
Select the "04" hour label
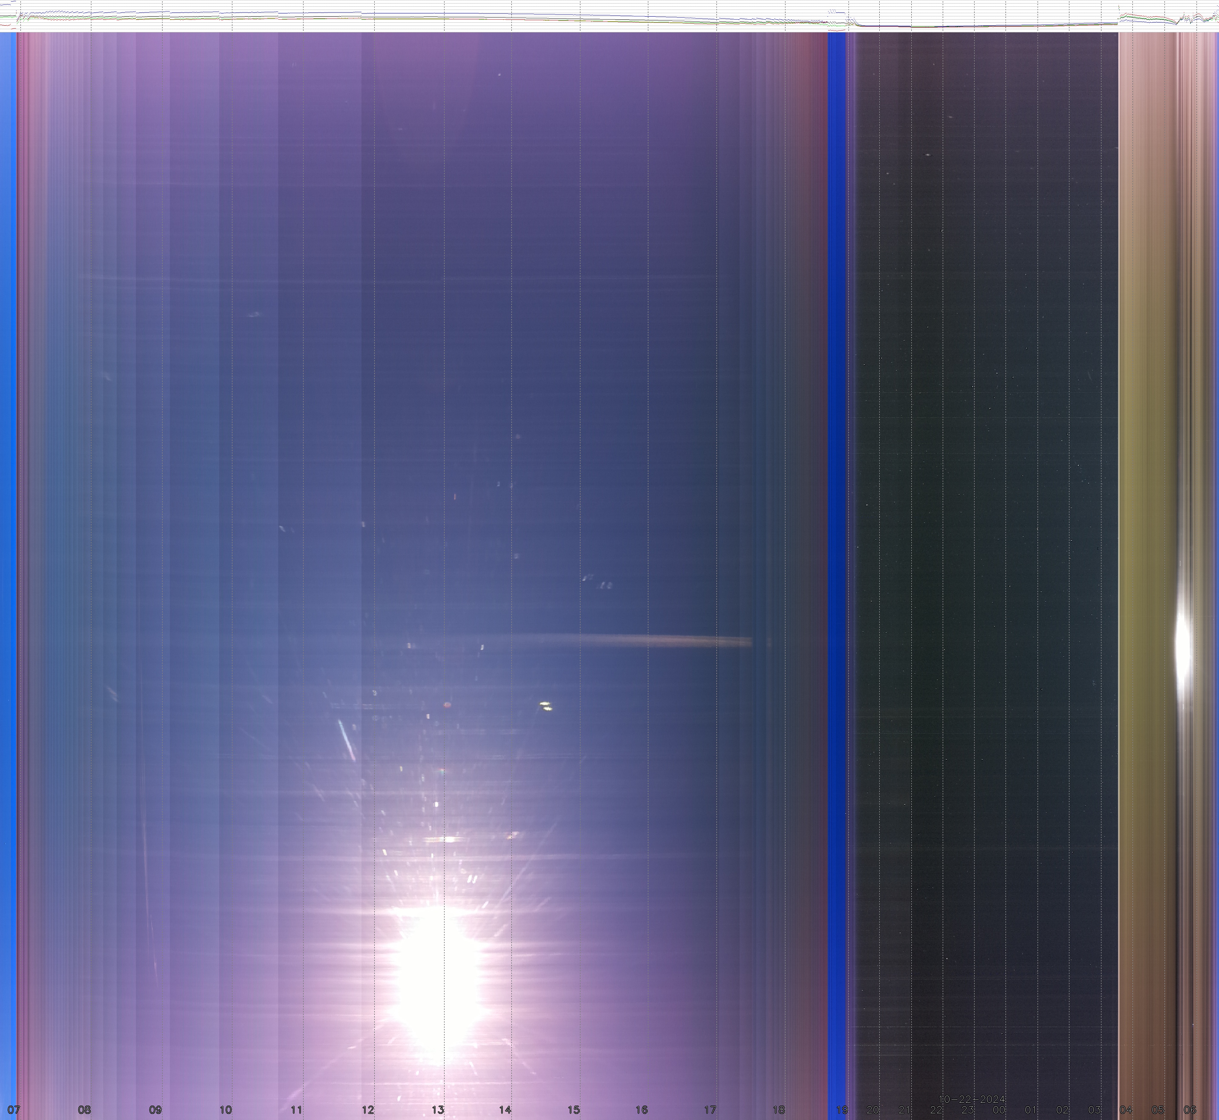(1126, 1110)
